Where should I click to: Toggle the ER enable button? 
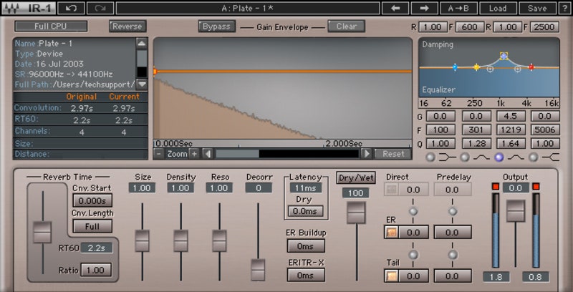[391, 233]
